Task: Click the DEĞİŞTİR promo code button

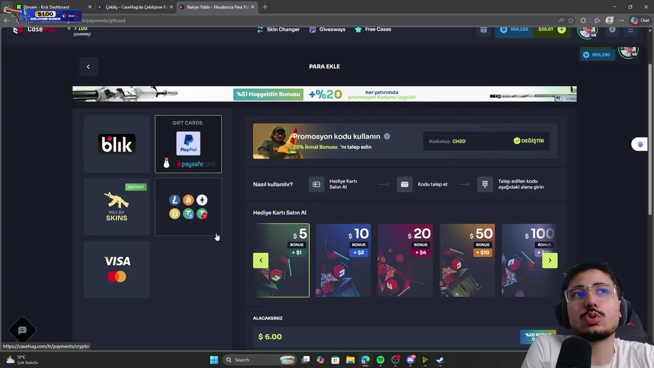Action: coord(529,141)
